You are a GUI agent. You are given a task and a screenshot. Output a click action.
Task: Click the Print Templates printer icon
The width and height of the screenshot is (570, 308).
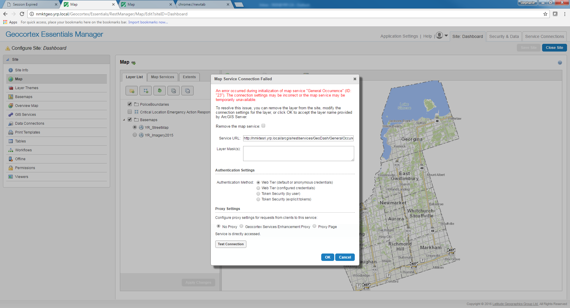click(x=11, y=132)
